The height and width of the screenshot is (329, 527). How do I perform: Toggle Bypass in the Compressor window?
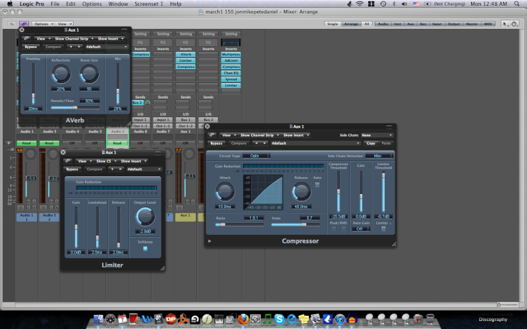click(217, 143)
